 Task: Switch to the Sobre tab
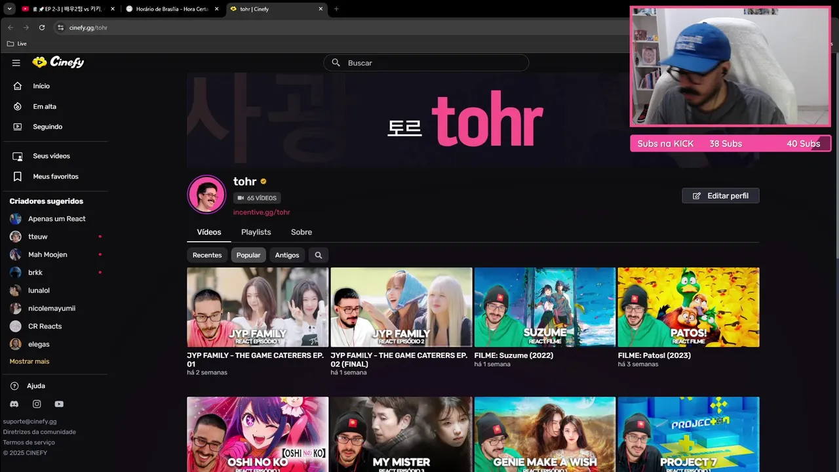tap(302, 232)
